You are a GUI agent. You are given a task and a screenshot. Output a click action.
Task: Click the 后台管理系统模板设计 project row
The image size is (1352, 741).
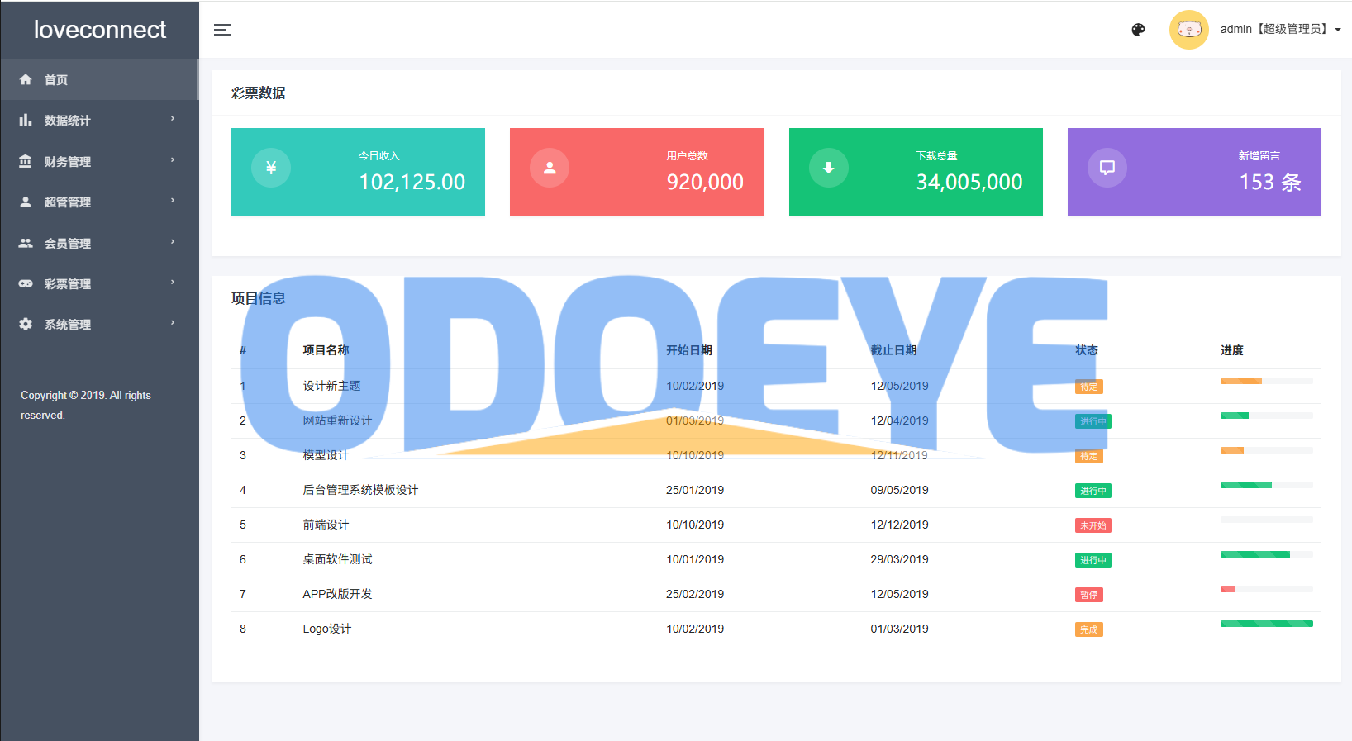360,490
